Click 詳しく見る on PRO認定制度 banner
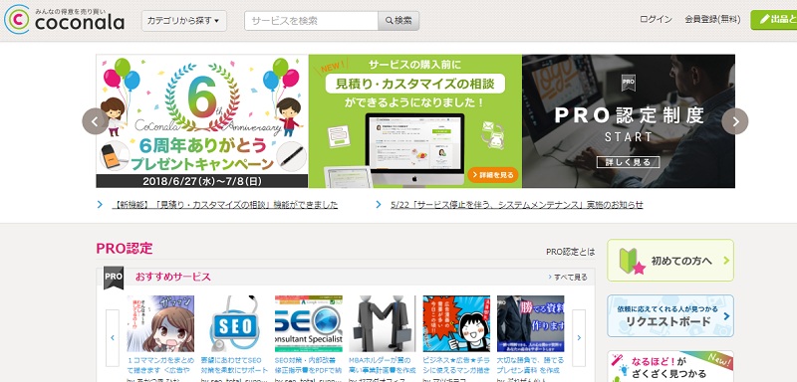Image resolution: width=797 pixels, height=382 pixels. pyautogui.click(x=629, y=162)
